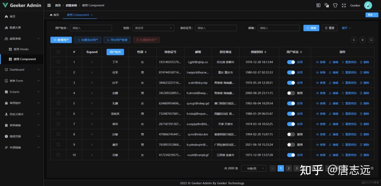381x186 pixels.
Task: Enable the 禁用 toggle for 史娜
Action: coord(291,93)
